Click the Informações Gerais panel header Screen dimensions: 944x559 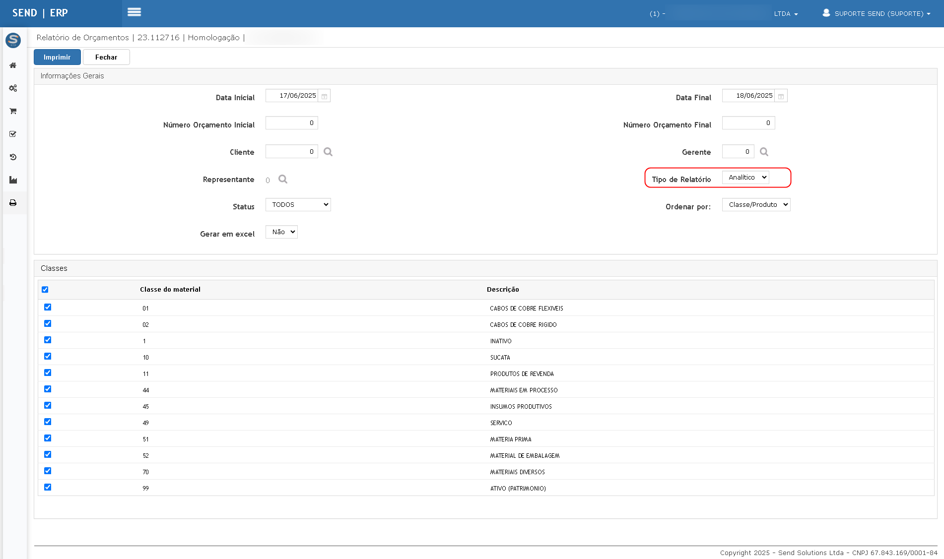coord(485,76)
